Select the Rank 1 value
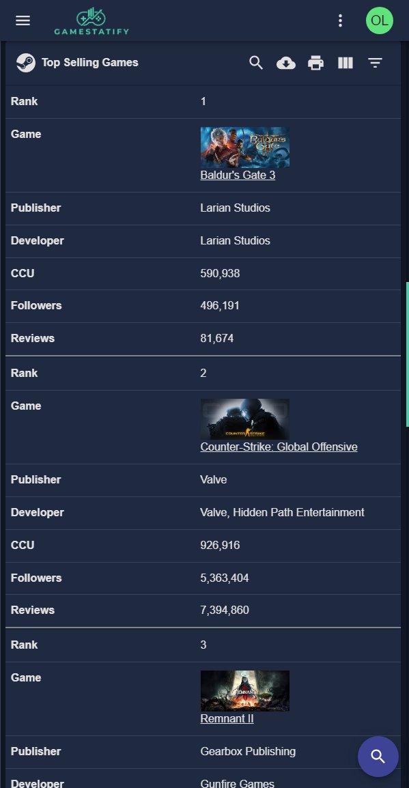This screenshot has width=409, height=788. [x=203, y=102]
